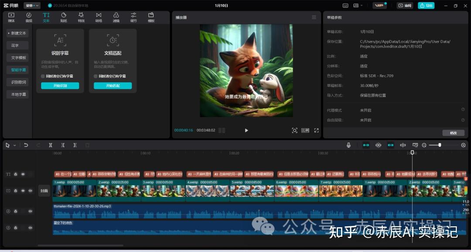Click the delete-right trim tool
The width and height of the screenshot is (471, 252).
pyautogui.click(x=75, y=145)
